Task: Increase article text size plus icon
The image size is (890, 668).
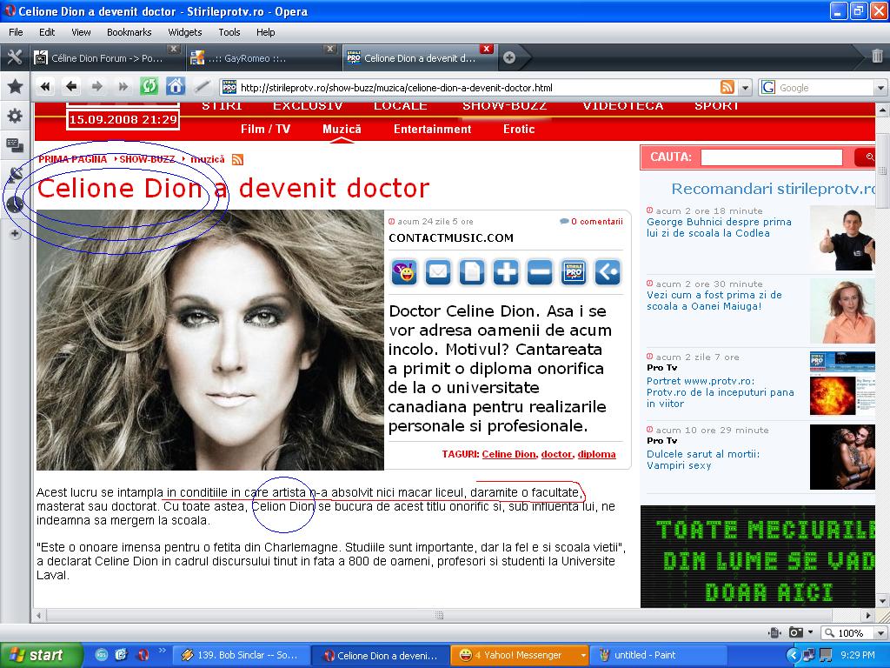Action: click(x=506, y=272)
